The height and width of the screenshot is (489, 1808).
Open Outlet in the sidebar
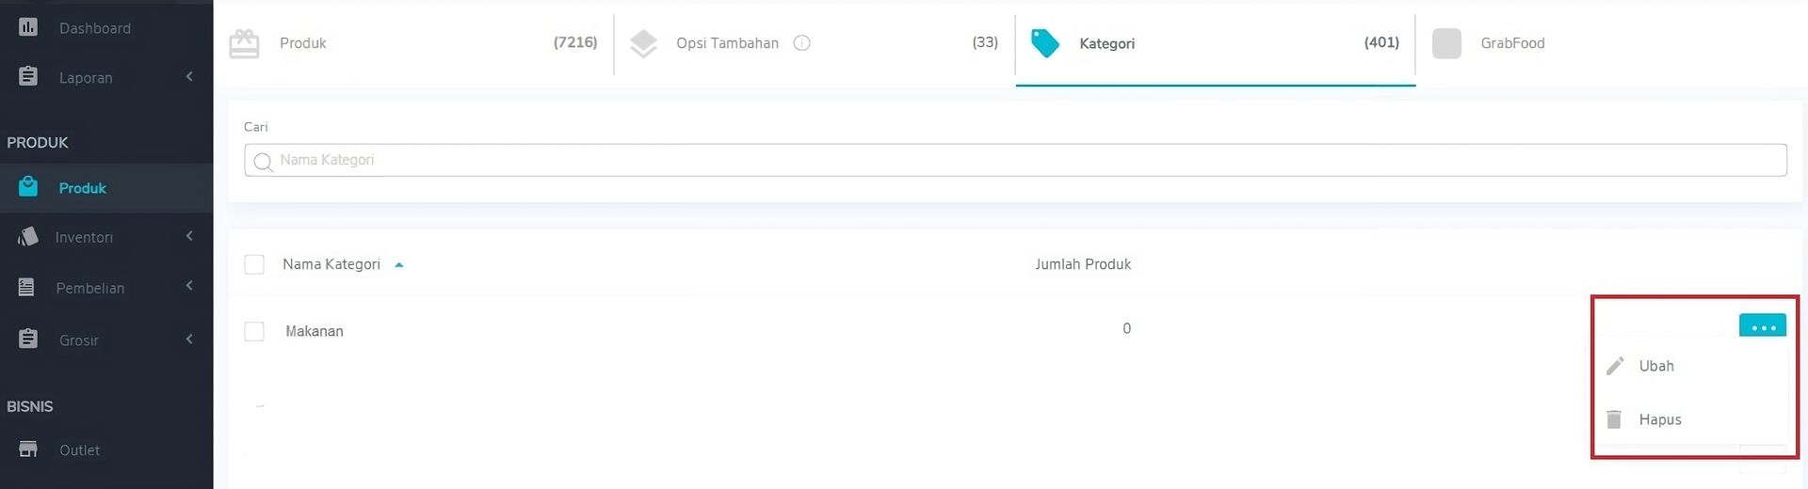point(106,450)
